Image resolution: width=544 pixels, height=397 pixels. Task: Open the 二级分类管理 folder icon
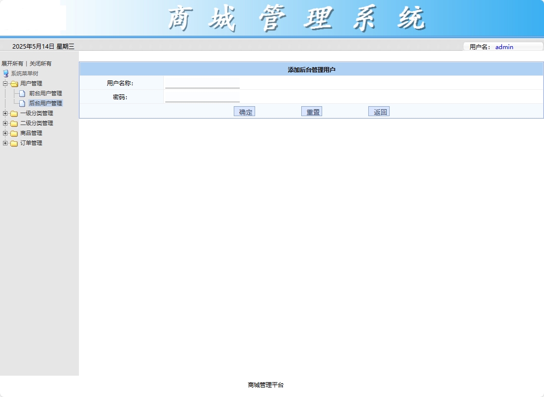(14, 123)
